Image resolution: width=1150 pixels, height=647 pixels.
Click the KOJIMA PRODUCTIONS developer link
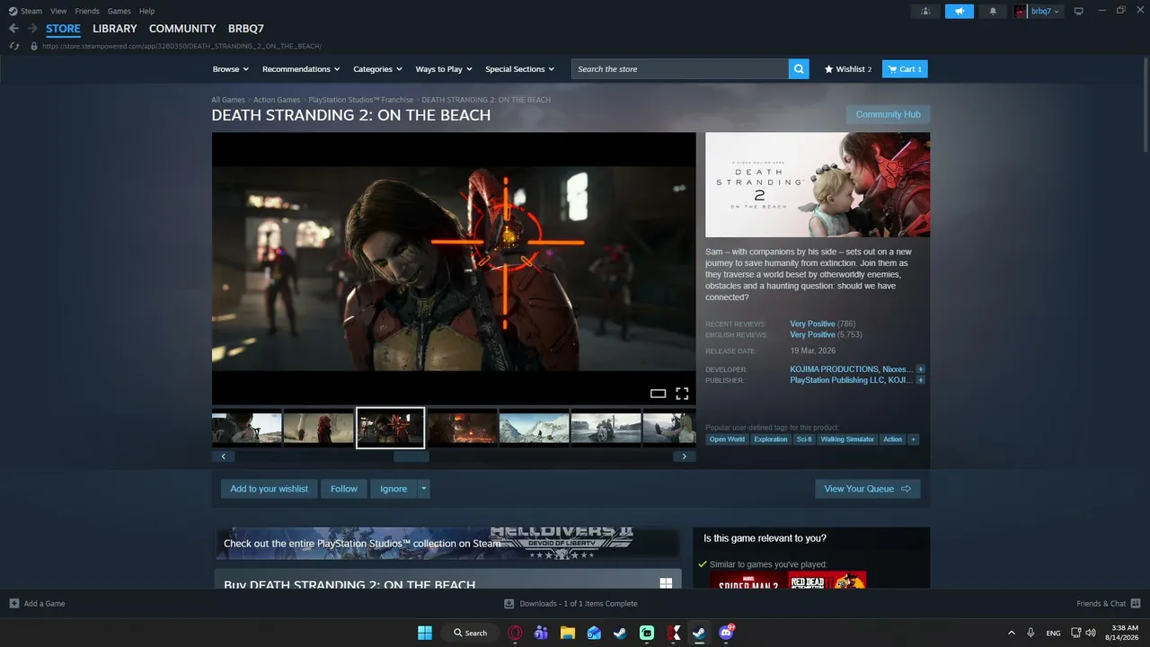[834, 369]
